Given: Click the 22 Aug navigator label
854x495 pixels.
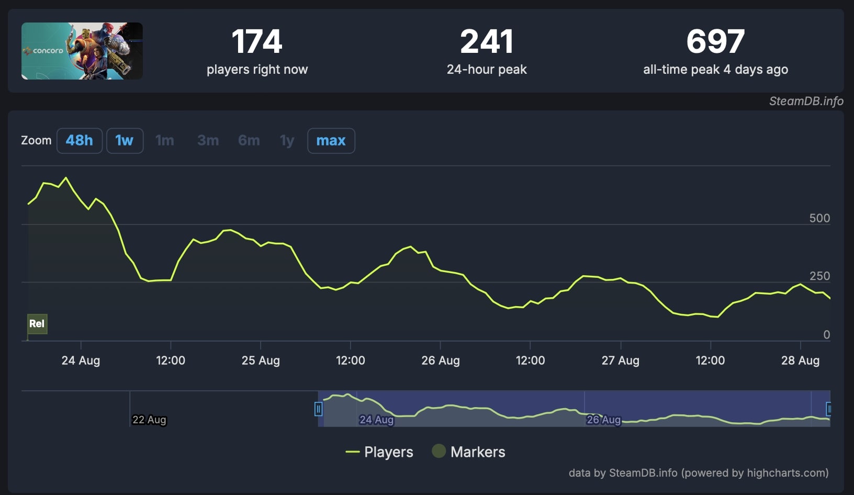Looking at the screenshot, I should (x=149, y=420).
